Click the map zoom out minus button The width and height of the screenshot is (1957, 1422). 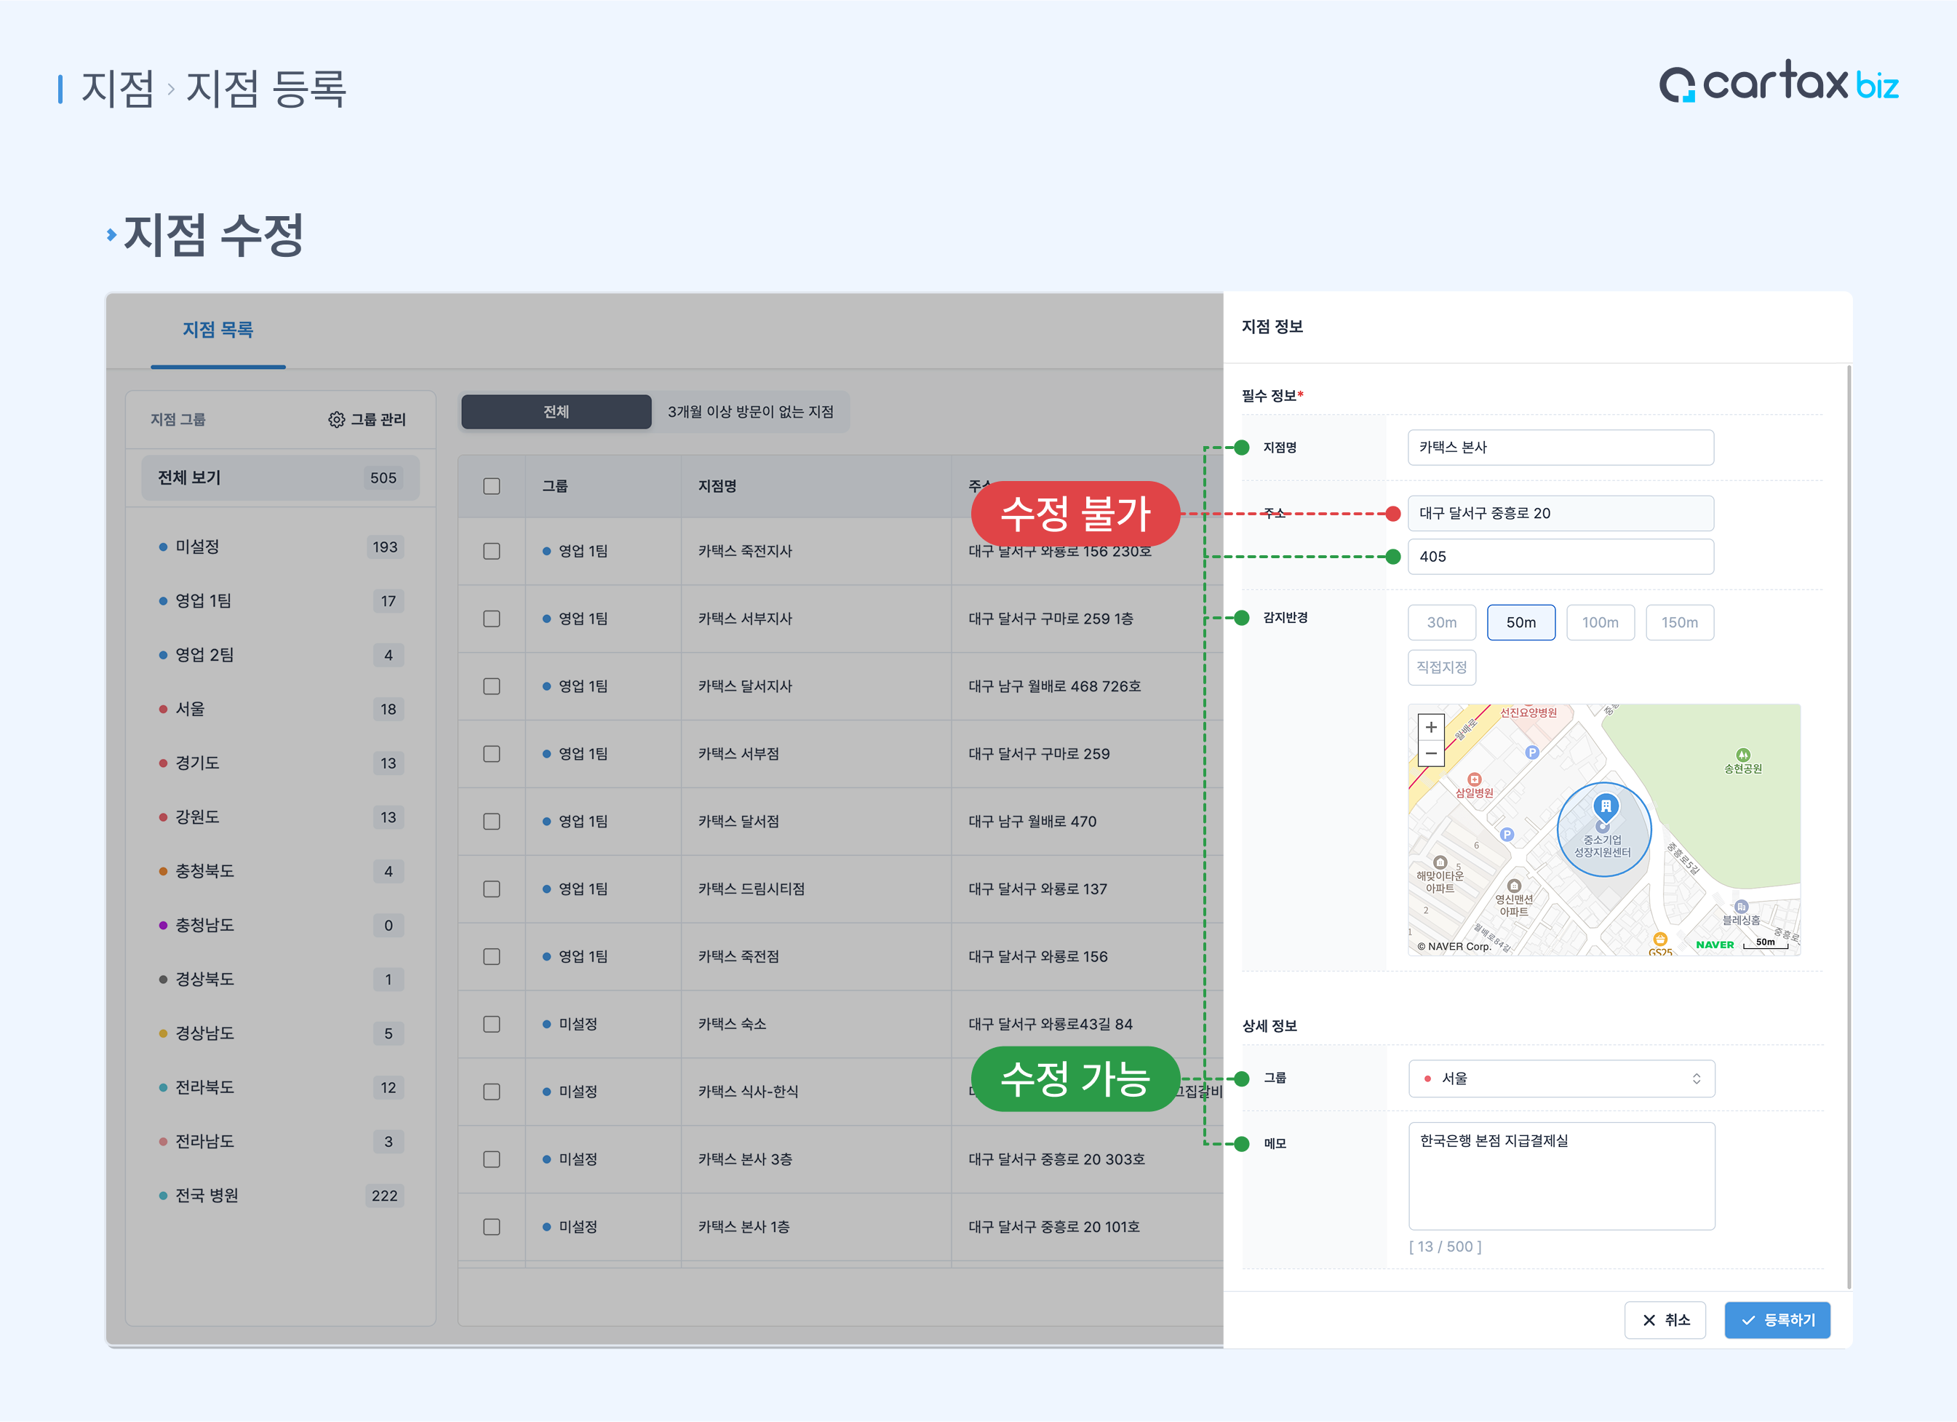tap(1430, 754)
